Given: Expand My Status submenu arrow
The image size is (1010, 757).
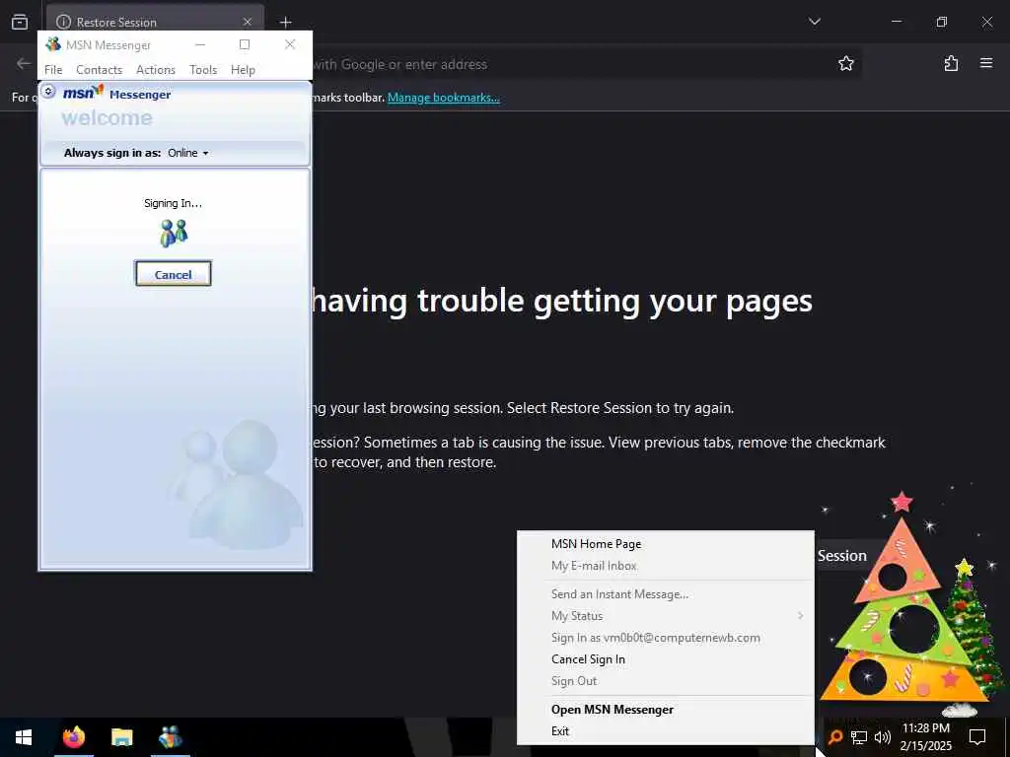Looking at the screenshot, I should pyautogui.click(x=801, y=616).
